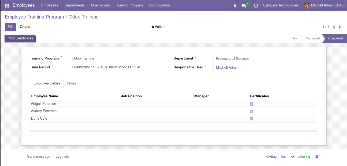
Task: Toggle certificate checkbox for Audrey Peterson
Action: (251, 111)
